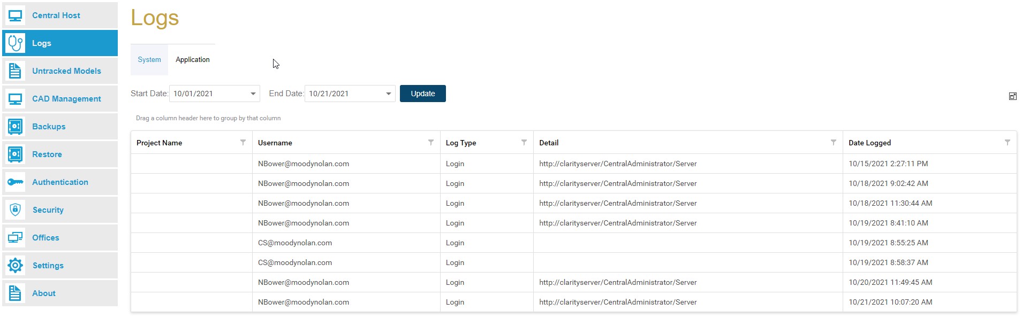
Task: Click the expand grid icon at far right
Action: [x=1012, y=96]
